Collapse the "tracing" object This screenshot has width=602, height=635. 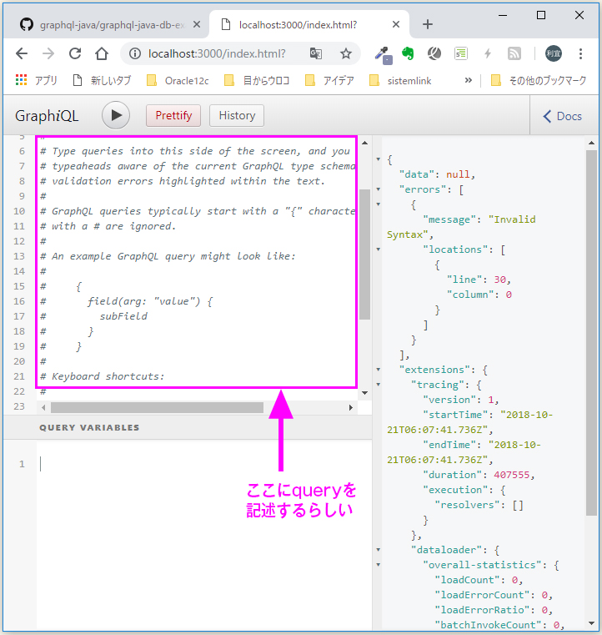pos(379,385)
